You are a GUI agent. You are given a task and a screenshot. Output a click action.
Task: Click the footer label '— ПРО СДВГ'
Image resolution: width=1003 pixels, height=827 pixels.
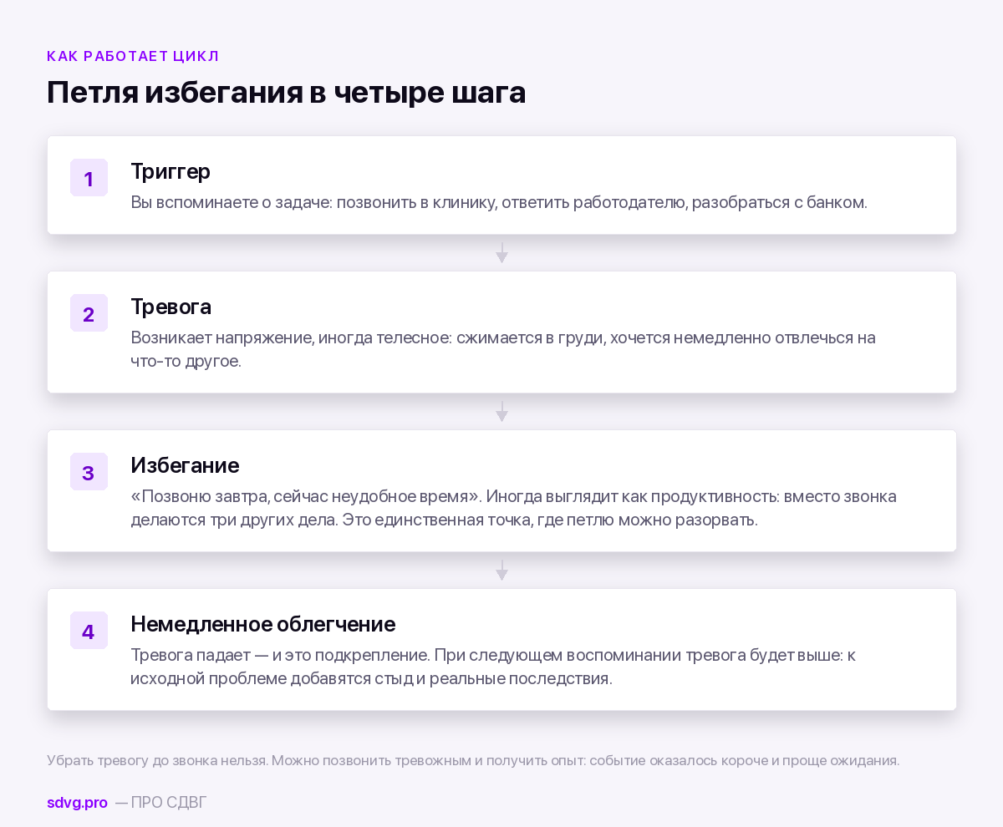click(x=160, y=803)
